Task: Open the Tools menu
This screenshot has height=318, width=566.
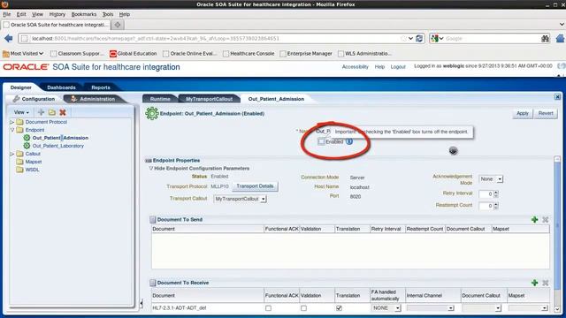Action: 108,14
